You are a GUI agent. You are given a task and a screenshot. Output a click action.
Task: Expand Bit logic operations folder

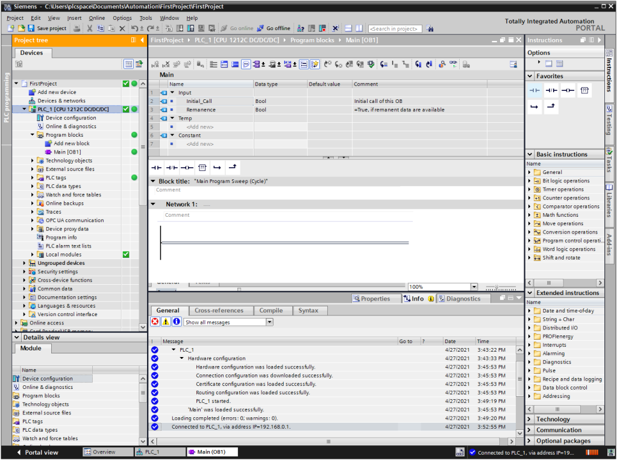pos(530,181)
